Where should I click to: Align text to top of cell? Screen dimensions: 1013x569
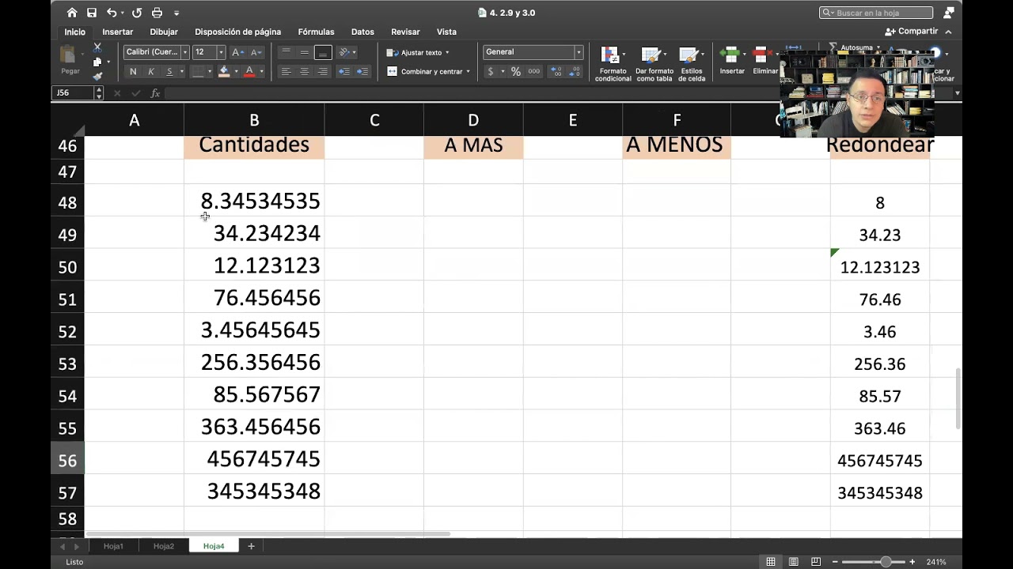click(286, 52)
